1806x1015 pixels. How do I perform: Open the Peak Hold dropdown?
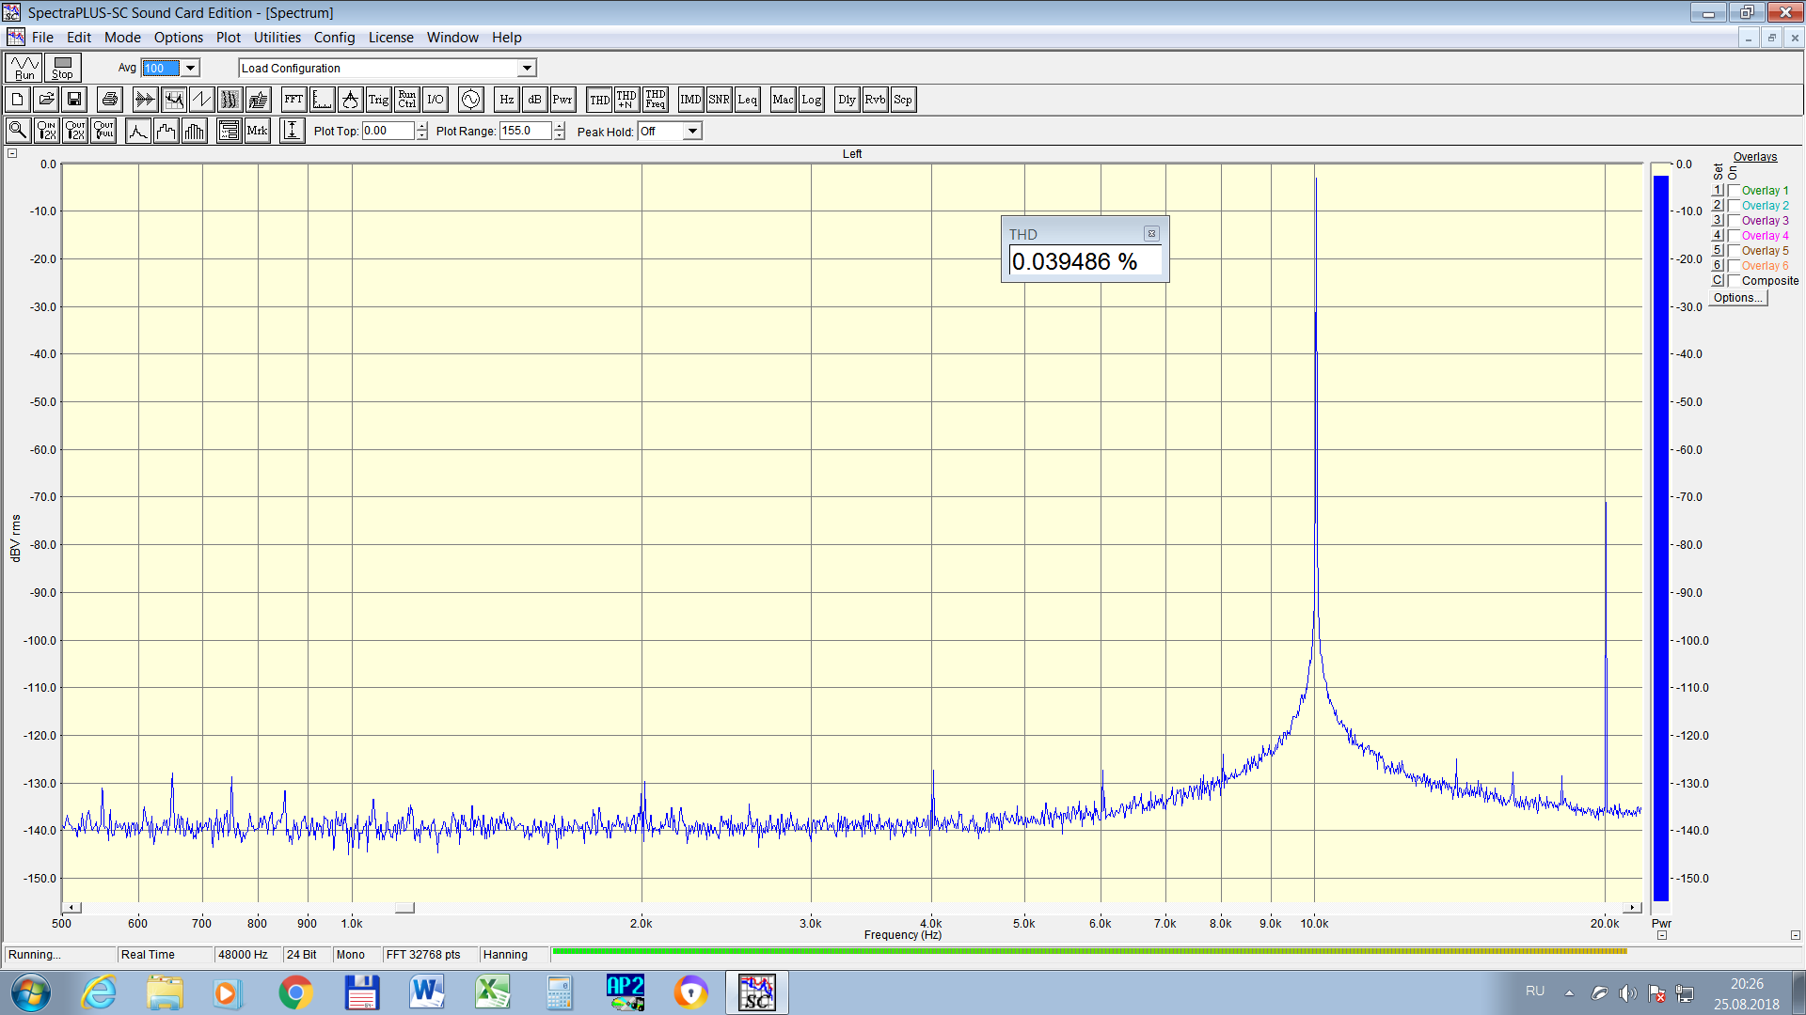coord(692,132)
